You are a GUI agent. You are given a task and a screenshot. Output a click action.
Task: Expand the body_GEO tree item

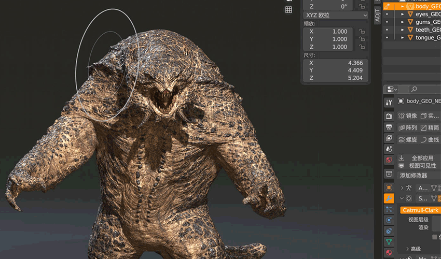coord(403,6)
